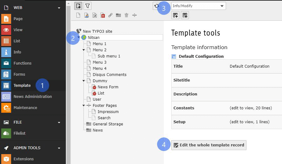This screenshot has width=282, height=164.
Task: Pick the external URL link icon
Action: click(110, 15)
